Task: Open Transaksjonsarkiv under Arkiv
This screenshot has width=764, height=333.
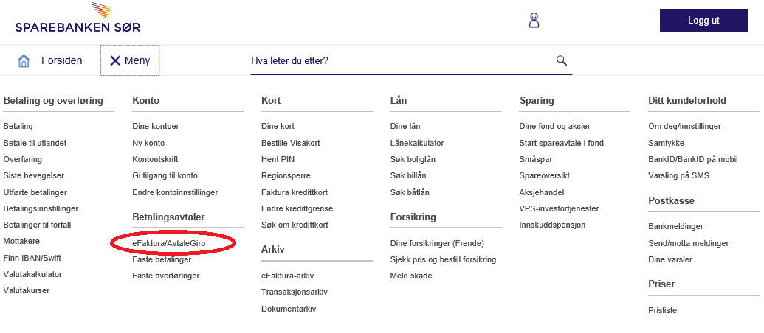Action: (295, 292)
